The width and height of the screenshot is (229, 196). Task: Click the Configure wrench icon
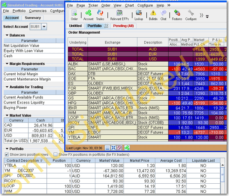pyautogui.click(x=191, y=15)
